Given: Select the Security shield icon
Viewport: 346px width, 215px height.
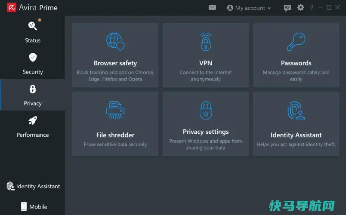Looking at the screenshot, I should (33, 57).
